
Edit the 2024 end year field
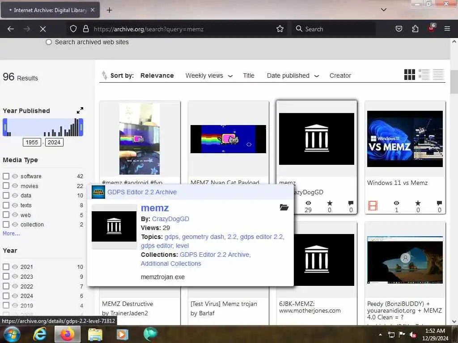click(x=54, y=142)
